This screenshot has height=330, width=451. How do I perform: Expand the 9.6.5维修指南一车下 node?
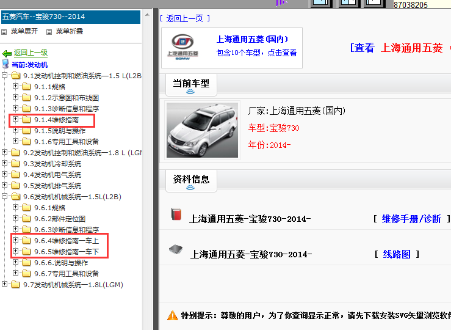(15, 251)
